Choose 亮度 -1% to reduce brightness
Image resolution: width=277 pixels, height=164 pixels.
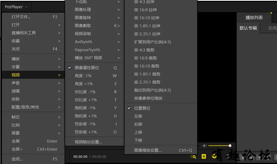(x=94, y=76)
